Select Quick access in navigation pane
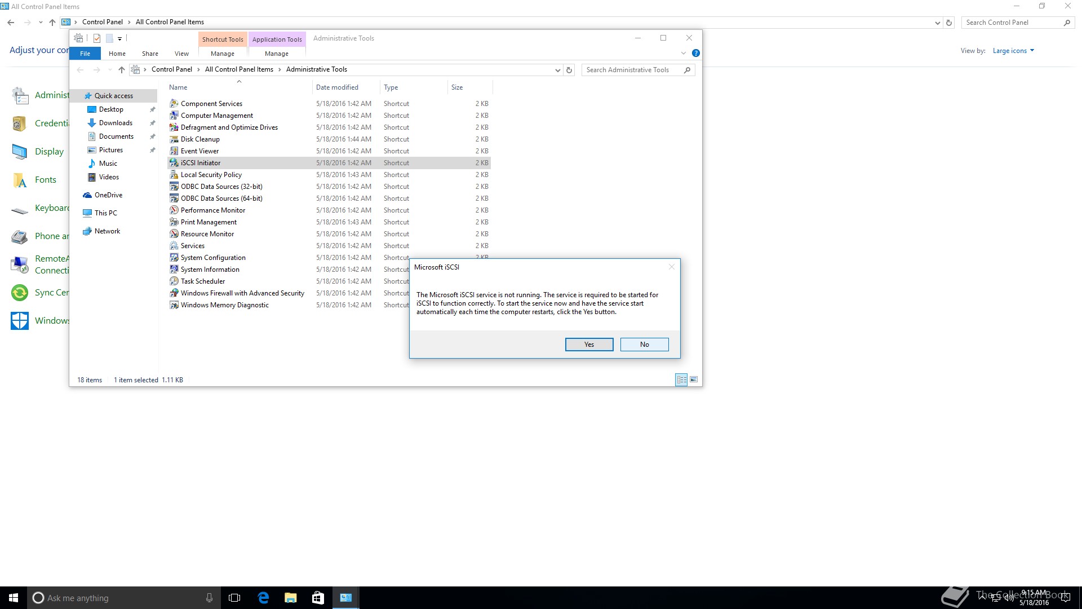 [114, 96]
